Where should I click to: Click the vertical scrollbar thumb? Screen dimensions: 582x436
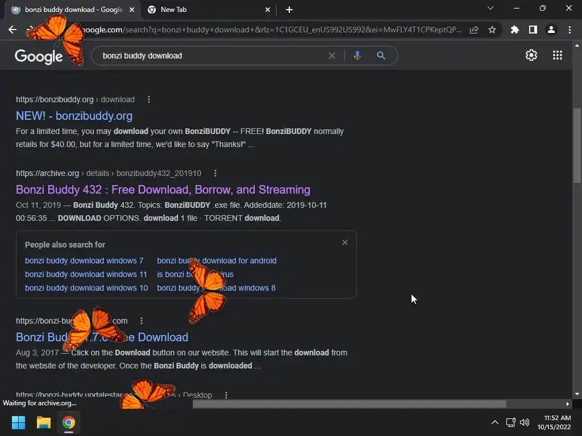coord(577,146)
